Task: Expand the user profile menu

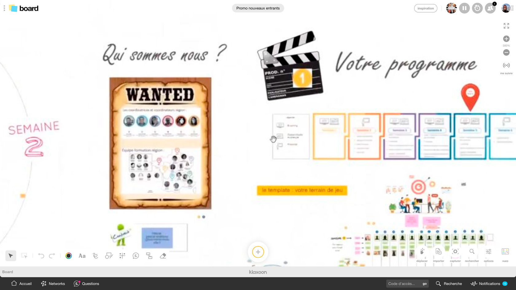Action: [x=507, y=8]
